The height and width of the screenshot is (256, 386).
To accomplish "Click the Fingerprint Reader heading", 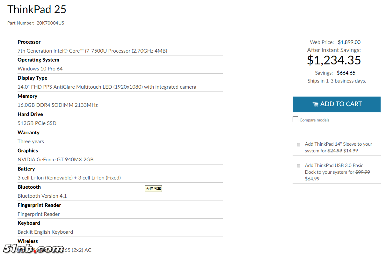I will pos(39,205).
